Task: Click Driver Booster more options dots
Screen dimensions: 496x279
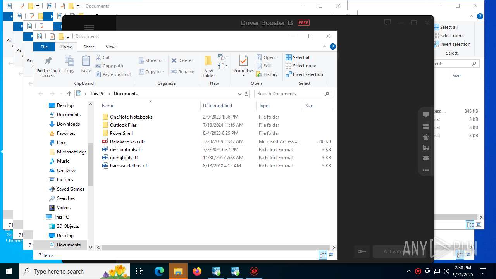Action: pyautogui.click(x=425, y=170)
